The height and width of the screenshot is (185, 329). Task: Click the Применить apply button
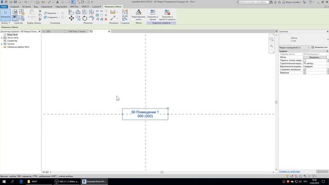322,172
